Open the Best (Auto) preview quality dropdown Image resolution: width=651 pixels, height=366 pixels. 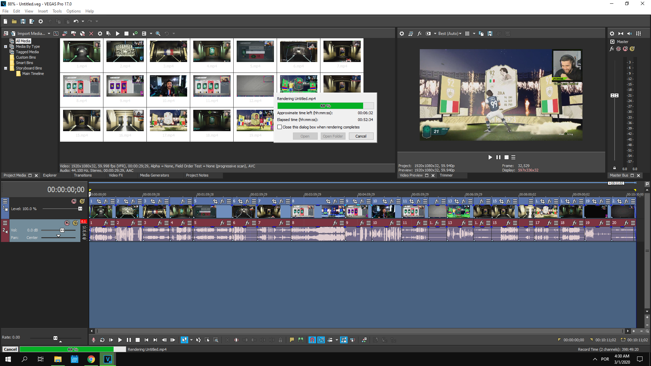click(450, 34)
